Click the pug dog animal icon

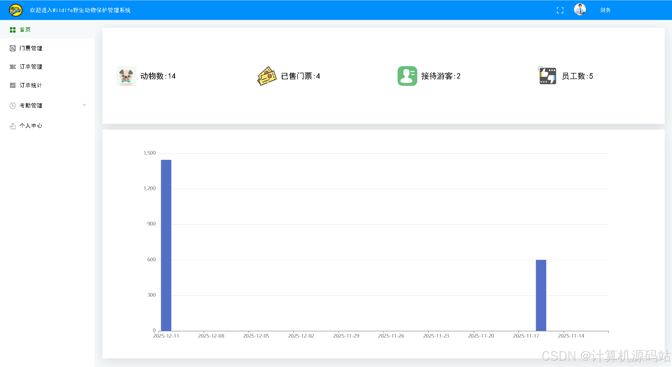126,76
